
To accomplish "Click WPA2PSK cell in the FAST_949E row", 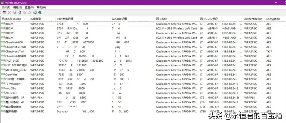I will tap(251, 61).
